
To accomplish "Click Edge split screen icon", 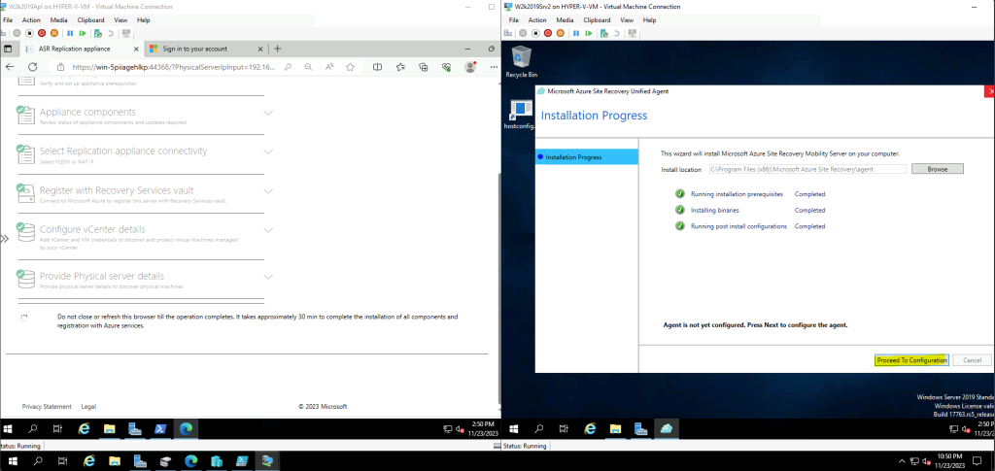I will coord(378,67).
